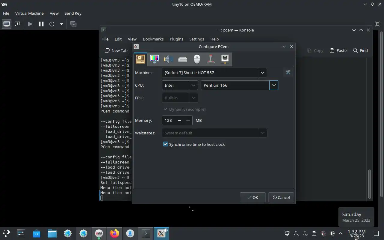Click the machine configure wrench icon

tap(288, 72)
